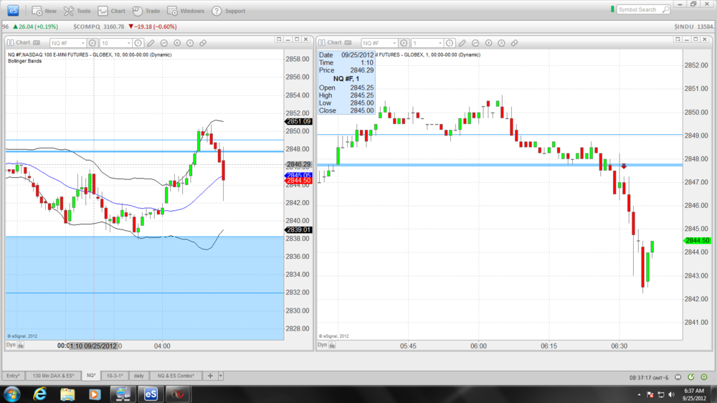
Task: Open Windows Explorer from taskbar
Action: [67, 394]
